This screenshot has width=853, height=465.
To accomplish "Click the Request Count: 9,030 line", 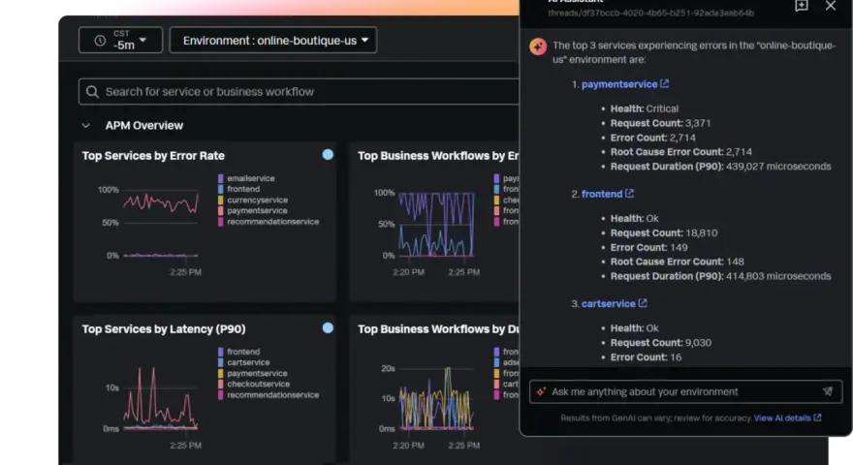I will click(x=660, y=343).
